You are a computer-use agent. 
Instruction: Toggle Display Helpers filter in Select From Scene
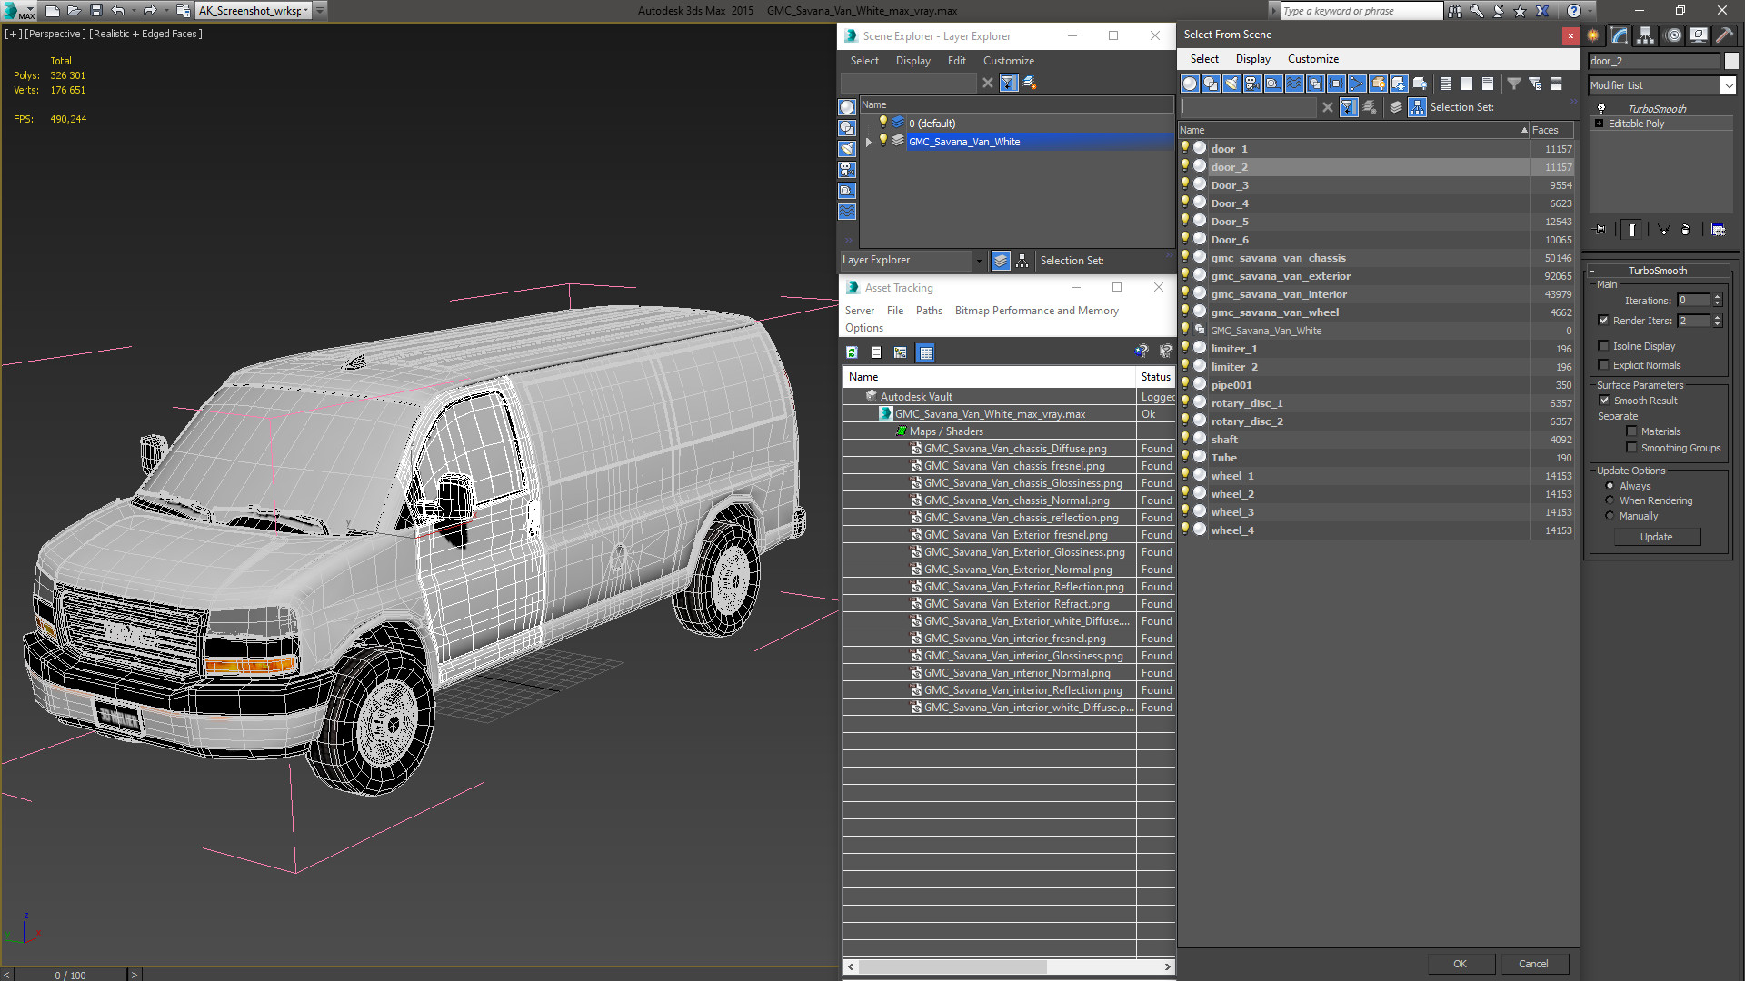(x=1273, y=84)
